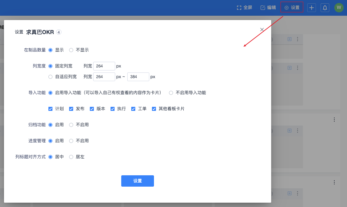Select 不启用 for 归档功能
Image resolution: width=347 pixels, height=207 pixels.
click(71, 125)
